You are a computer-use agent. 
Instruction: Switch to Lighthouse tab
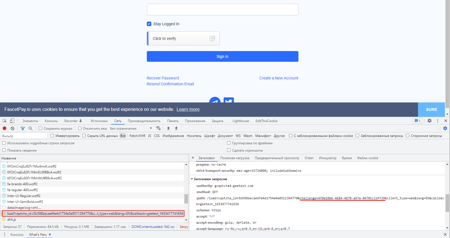click(241, 121)
